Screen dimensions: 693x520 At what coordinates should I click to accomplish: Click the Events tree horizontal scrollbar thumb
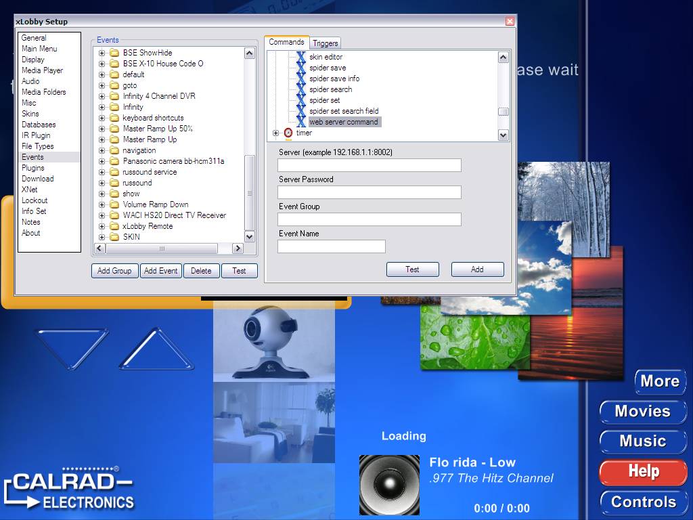(162, 248)
